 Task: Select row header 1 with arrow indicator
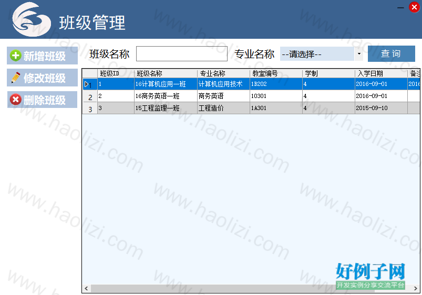pyautogui.click(x=90, y=84)
